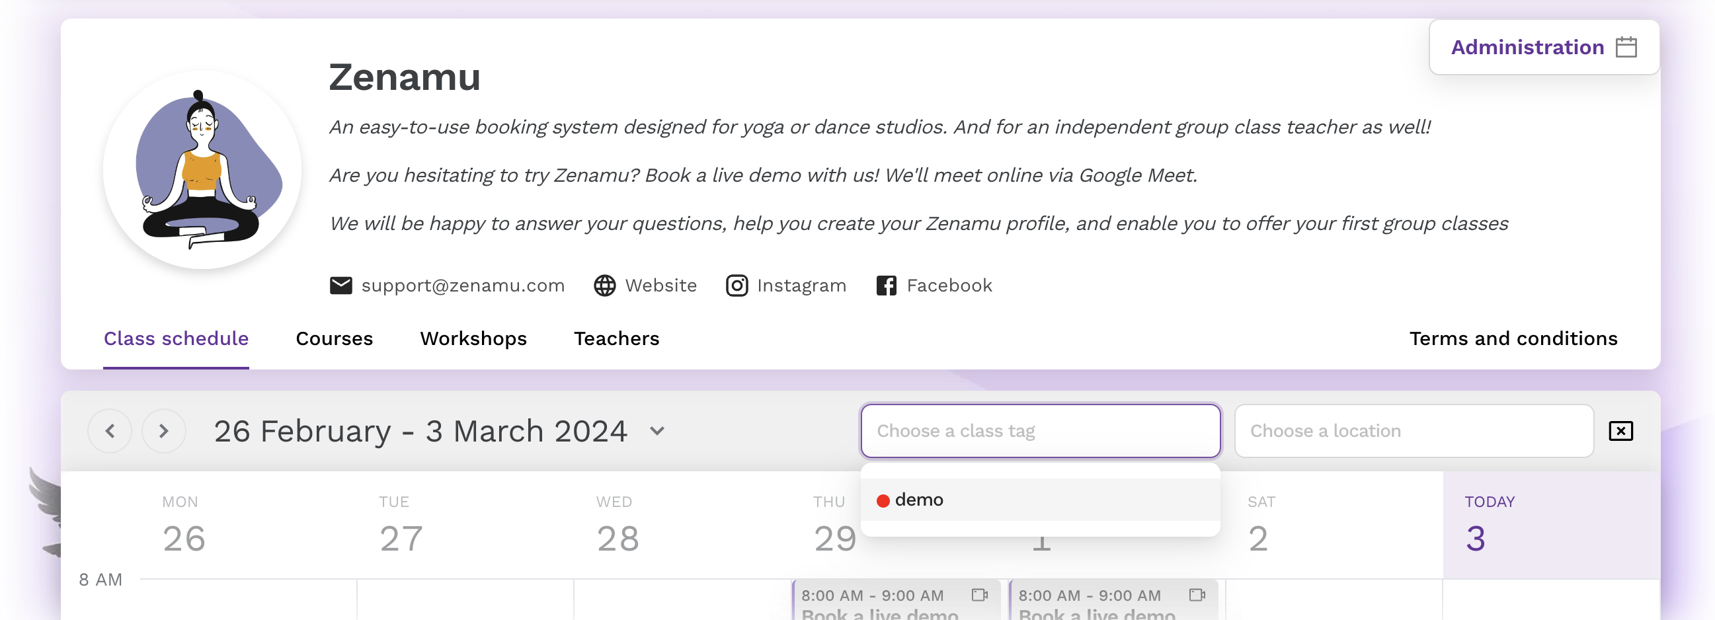Screen dimensions: 1715x620
Task: Click the Facebook logo icon
Action: coord(885,286)
